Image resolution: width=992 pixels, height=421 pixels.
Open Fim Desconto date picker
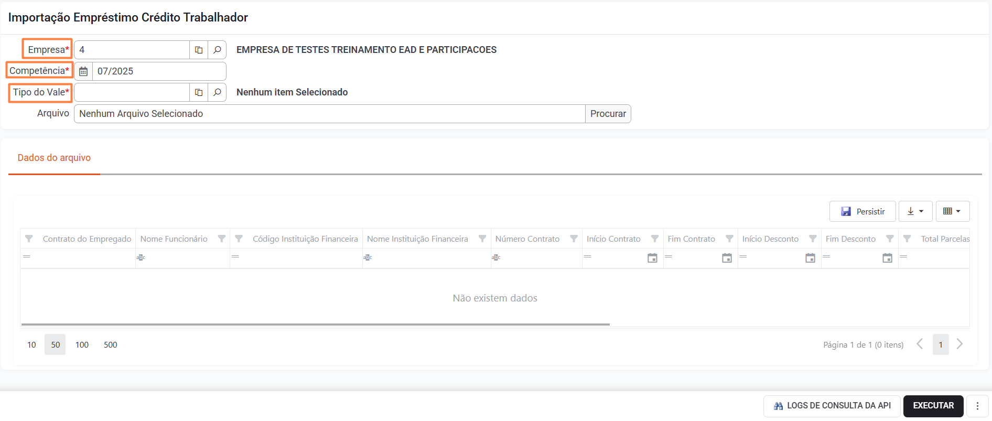click(x=887, y=258)
